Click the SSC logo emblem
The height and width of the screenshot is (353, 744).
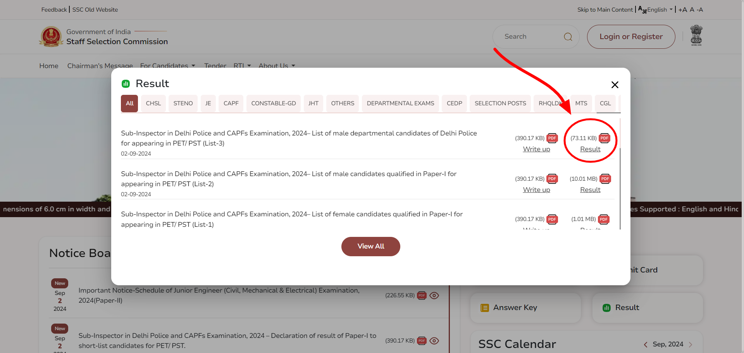pyautogui.click(x=51, y=36)
